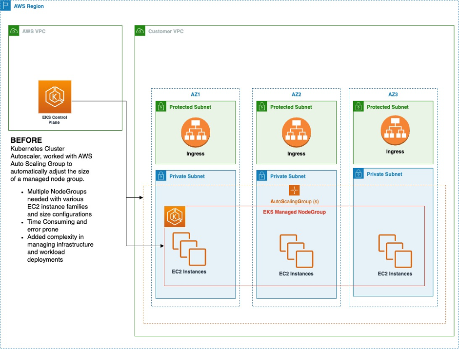The height and width of the screenshot is (349, 459).
Task: Click the EC2 Instances icon in AZ3
Action: (x=396, y=251)
